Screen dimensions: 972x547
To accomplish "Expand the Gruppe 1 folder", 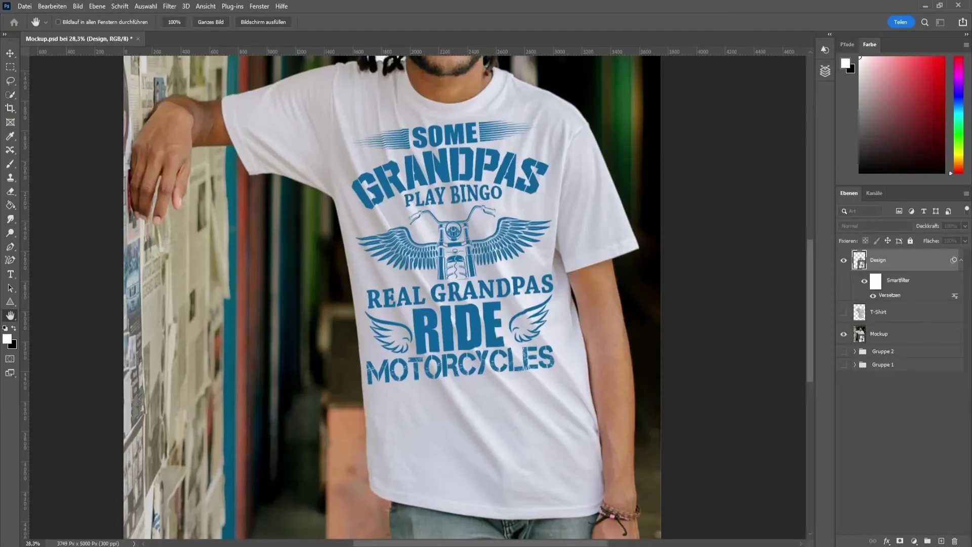I will [855, 365].
